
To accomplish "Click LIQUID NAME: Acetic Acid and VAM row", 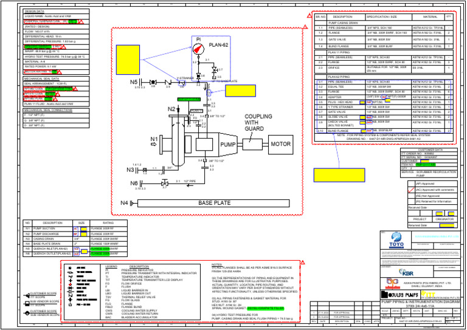I will tap(56, 16).
